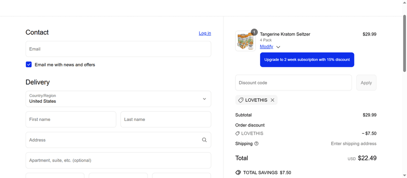The width and height of the screenshot is (407, 178).
Task: Apply the discount code
Action: (x=366, y=83)
